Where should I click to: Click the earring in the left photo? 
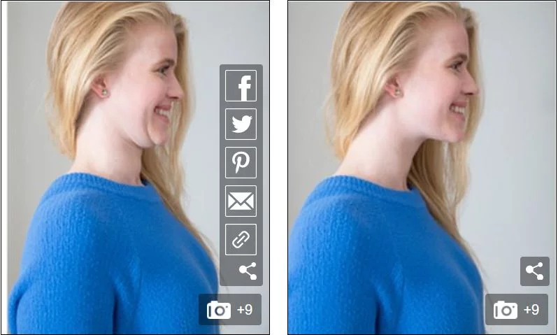pyautogui.click(x=104, y=92)
